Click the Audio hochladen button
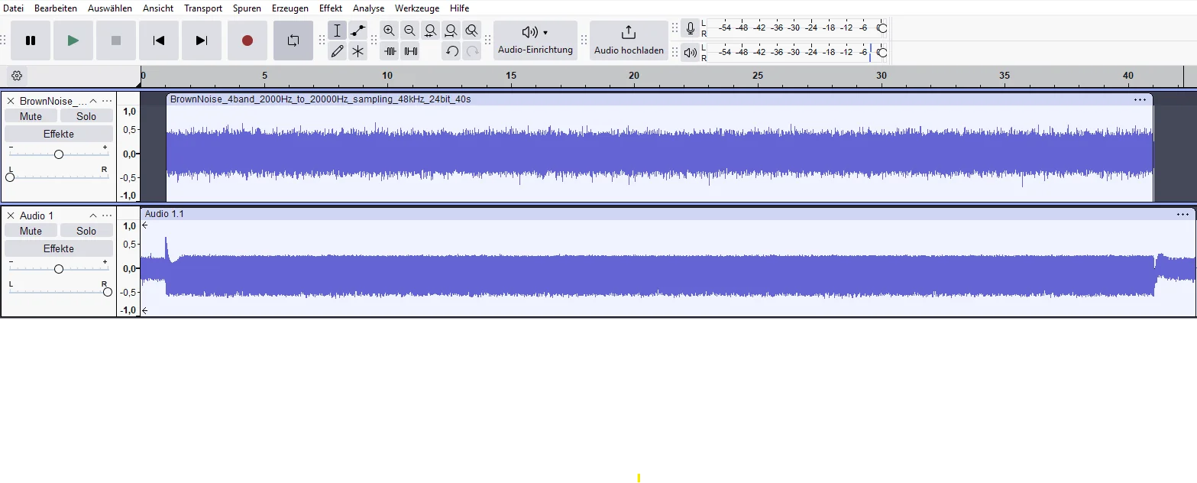The image size is (1197, 483). point(629,41)
